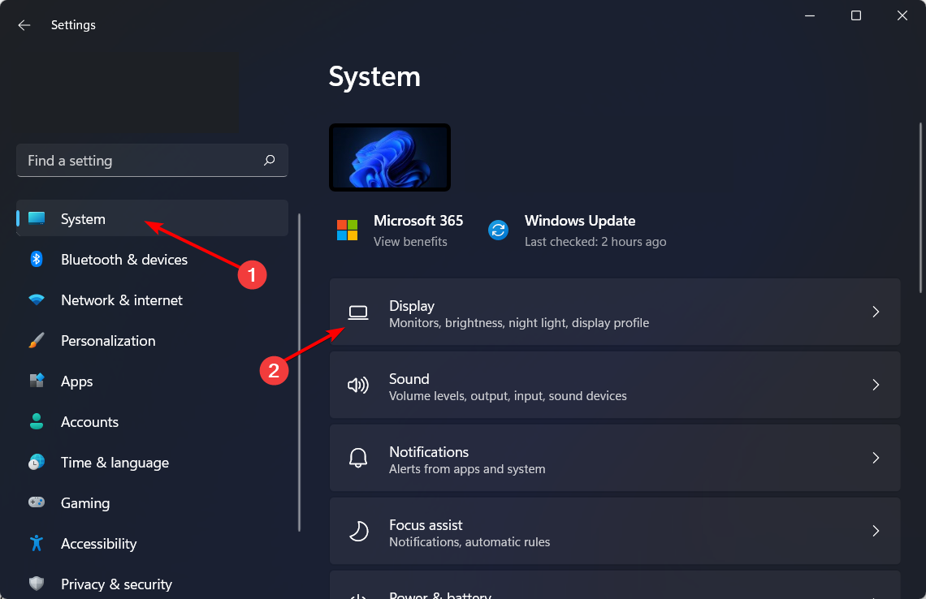The image size is (926, 599).
Task: Open the Accounts settings page
Action: coord(153,421)
